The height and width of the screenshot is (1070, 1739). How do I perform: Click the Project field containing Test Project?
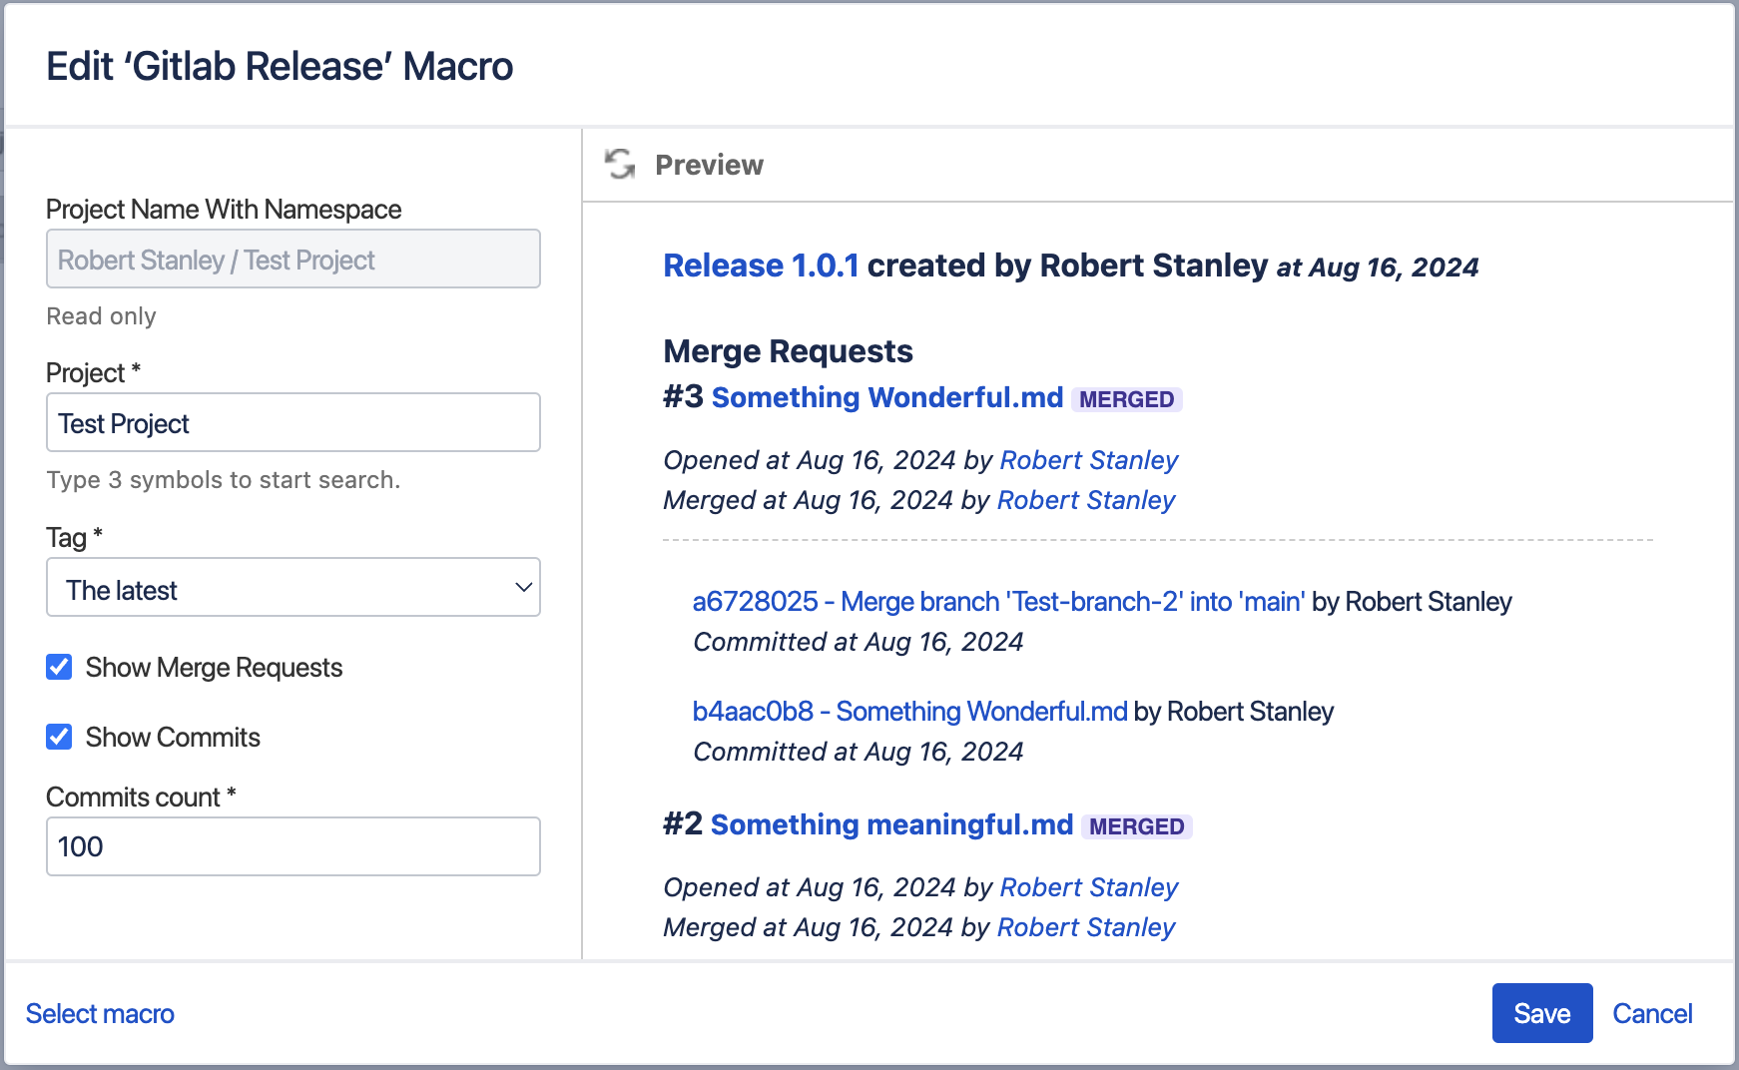pyautogui.click(x=292, y=423)
